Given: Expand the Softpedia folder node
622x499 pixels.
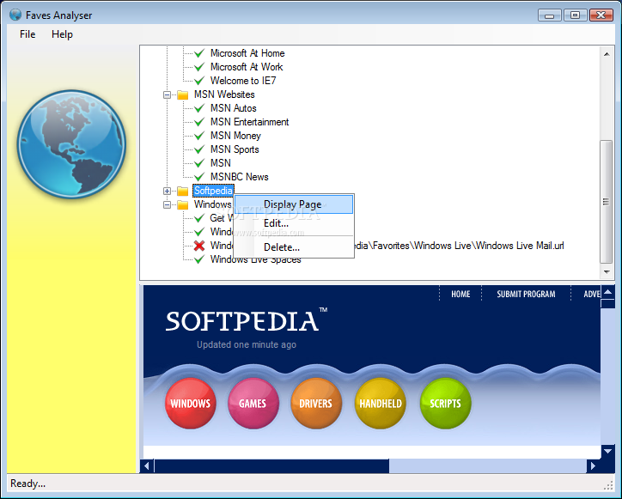Looking at the screenshot, I should 167,192.
